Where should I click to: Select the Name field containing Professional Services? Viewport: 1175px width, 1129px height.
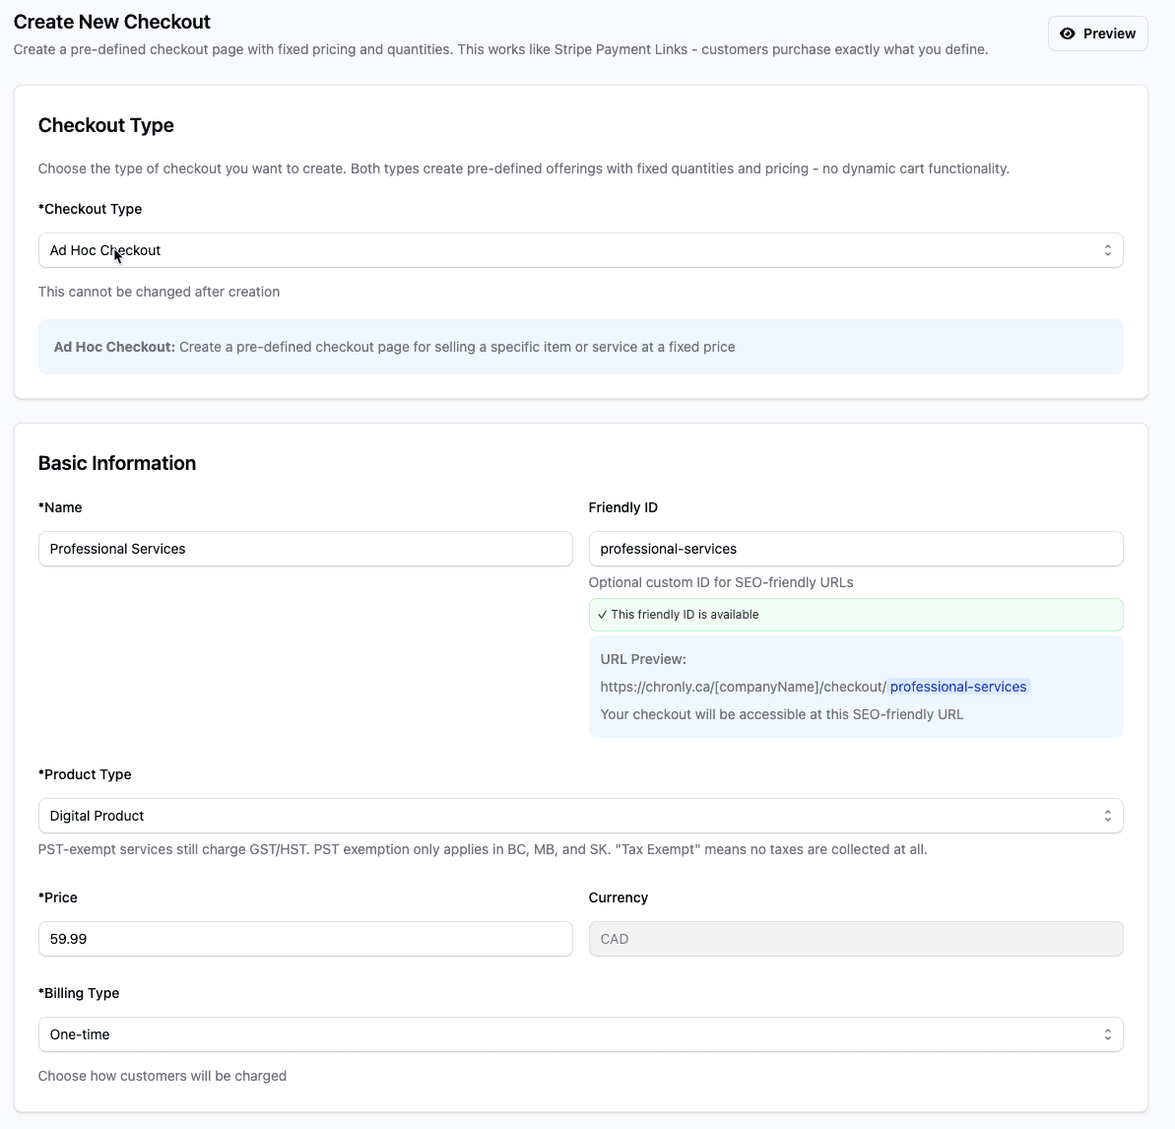pos(304,549)
